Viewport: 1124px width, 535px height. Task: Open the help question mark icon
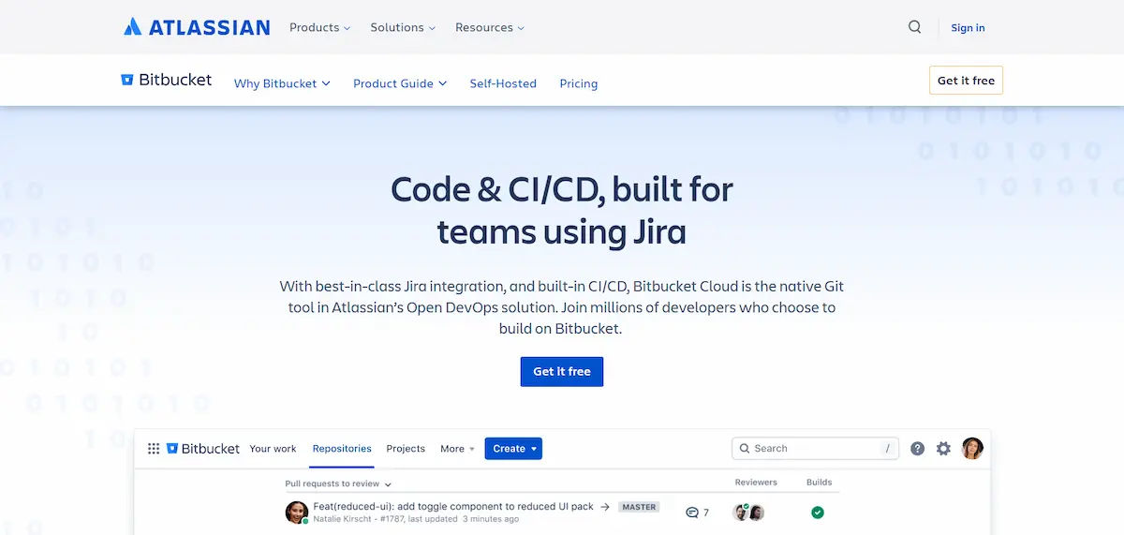click(x=918, y=449)
